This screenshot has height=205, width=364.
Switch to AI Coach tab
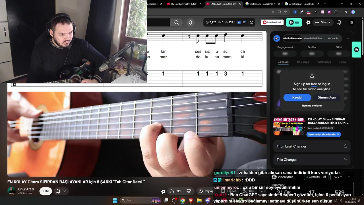pos(332,38)
